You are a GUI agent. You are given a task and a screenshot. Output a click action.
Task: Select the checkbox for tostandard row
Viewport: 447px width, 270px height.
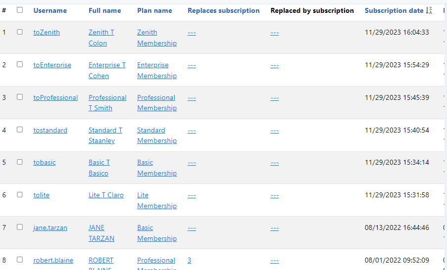[x=20, y=130]
